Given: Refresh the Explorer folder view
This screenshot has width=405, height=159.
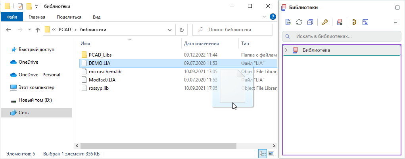Looking at the screenshot, I should (x=182, y=30).
